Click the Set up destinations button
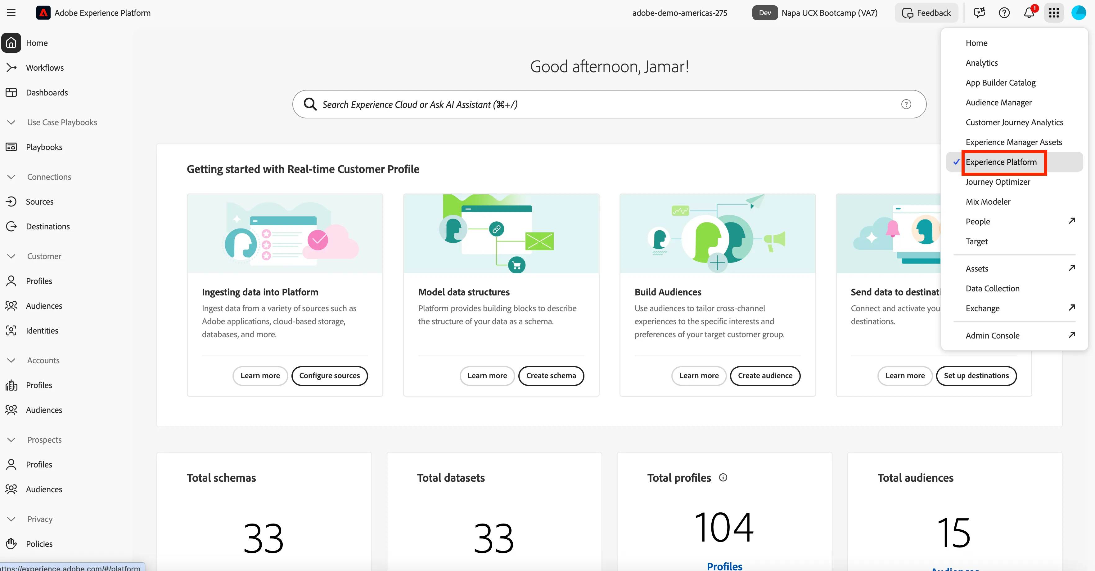1095x571 pixels. [976, 376]
